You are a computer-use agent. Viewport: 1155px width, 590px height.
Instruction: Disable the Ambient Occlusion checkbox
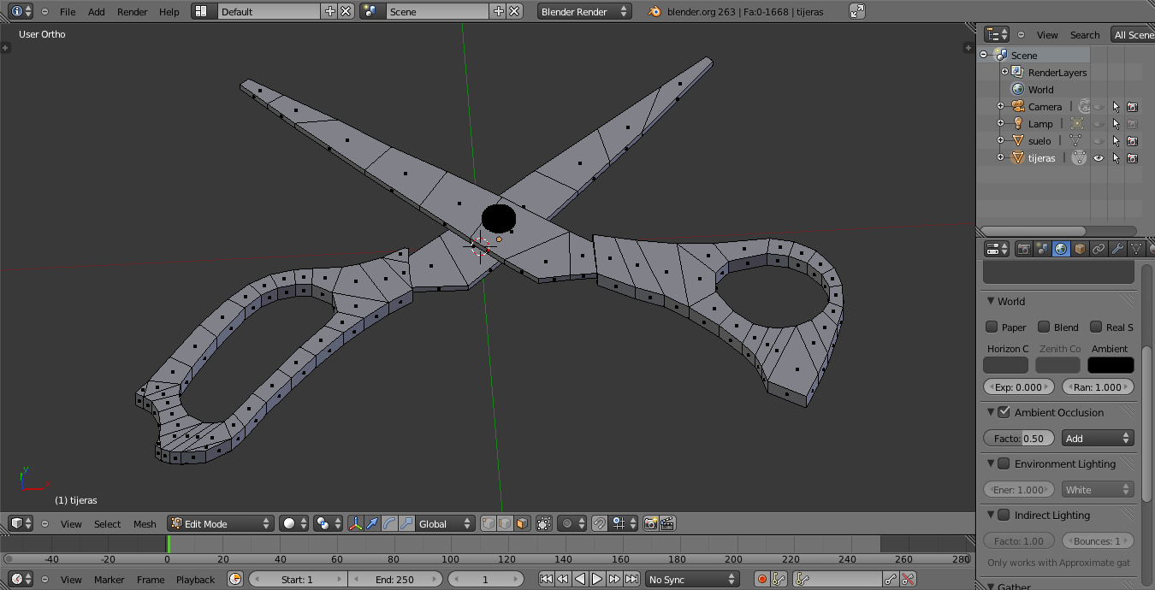[1004, 412]
